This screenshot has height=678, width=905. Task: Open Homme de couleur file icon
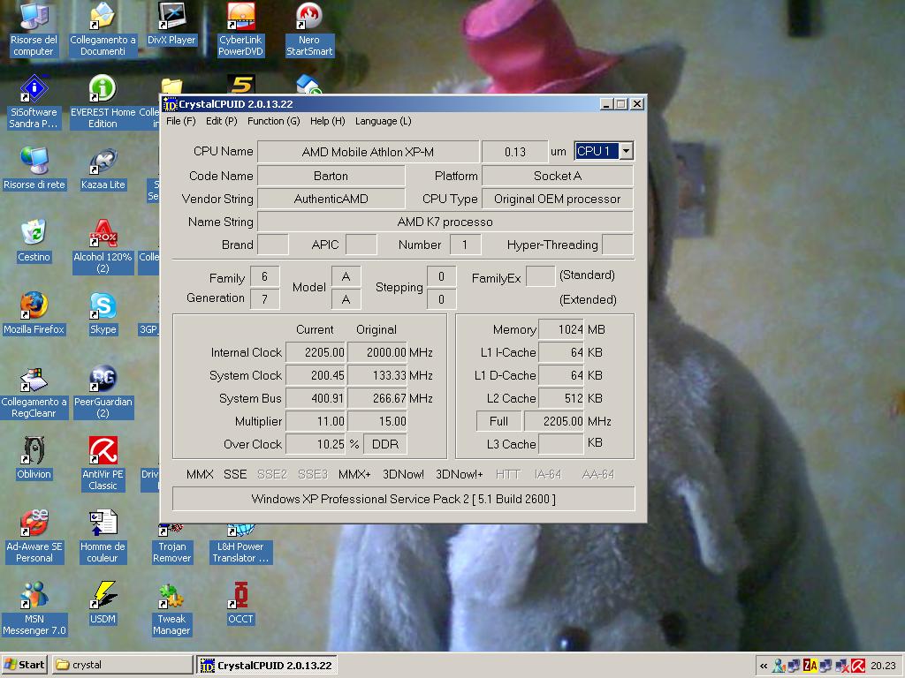(x=103, y=536)
